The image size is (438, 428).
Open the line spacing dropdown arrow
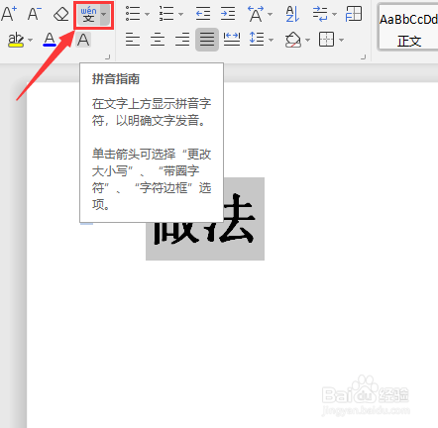point(271,40)
